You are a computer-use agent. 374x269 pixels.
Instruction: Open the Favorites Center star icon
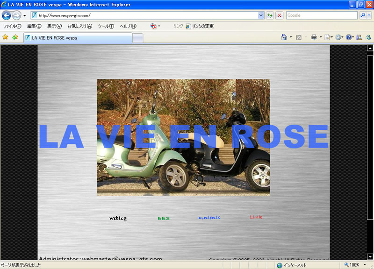pos(5,37)
